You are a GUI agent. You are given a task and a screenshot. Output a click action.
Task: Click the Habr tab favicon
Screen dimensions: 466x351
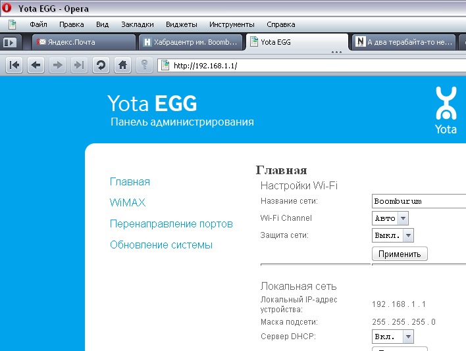147,42
